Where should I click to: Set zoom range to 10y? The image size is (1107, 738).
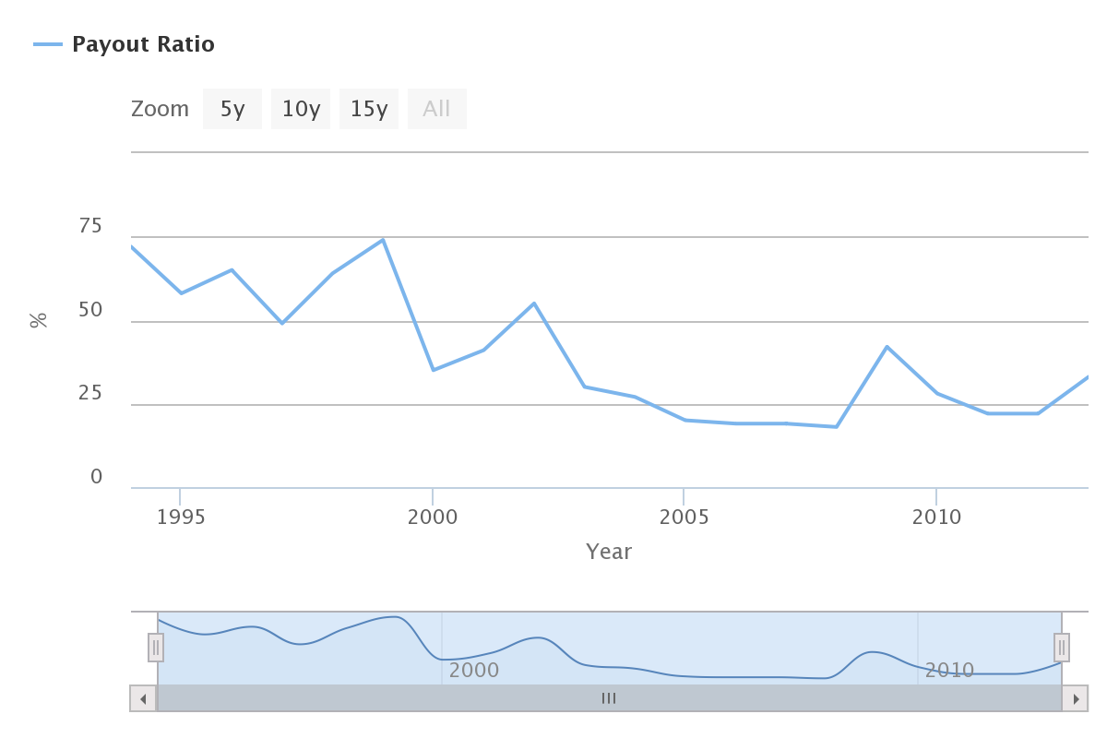click(301, 109)
